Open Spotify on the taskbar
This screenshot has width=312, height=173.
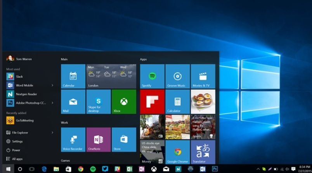tap(93, 169)
